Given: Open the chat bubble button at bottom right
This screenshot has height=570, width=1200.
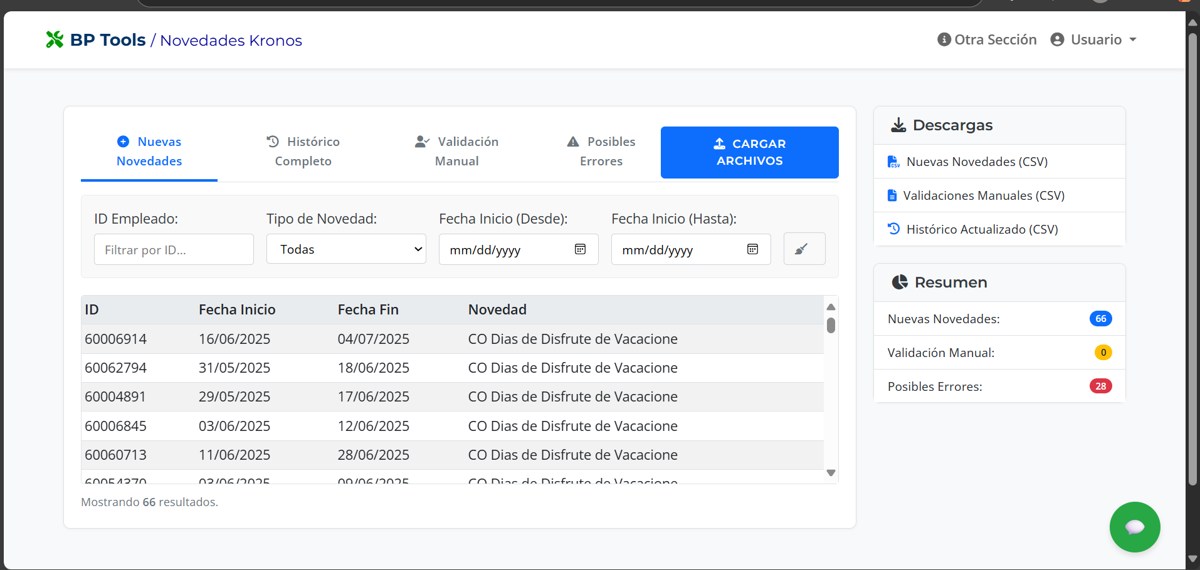Looking at the screenshot, I should click(1135, 527).
